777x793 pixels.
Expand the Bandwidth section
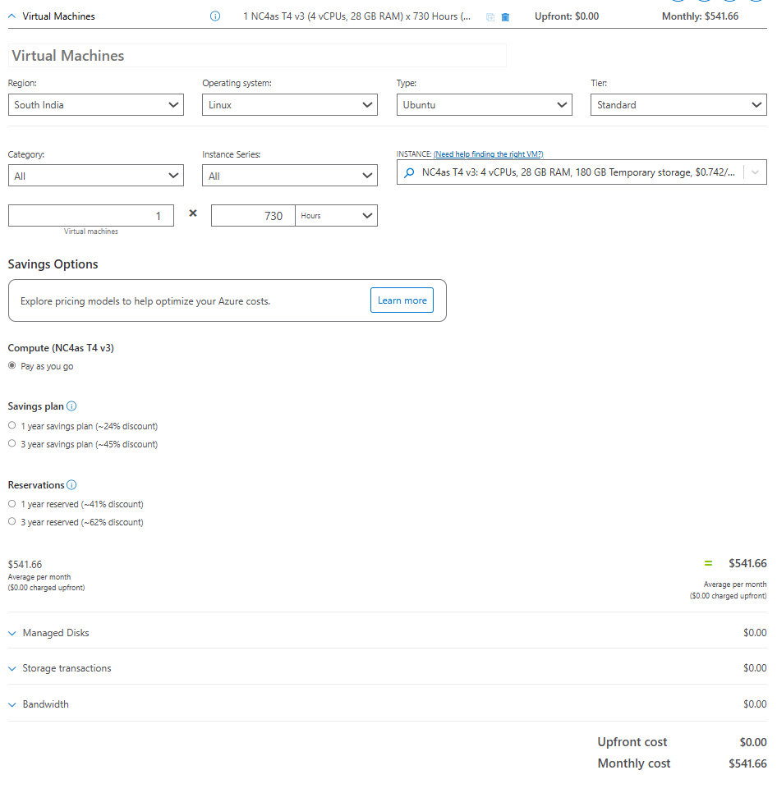(12, 704)
